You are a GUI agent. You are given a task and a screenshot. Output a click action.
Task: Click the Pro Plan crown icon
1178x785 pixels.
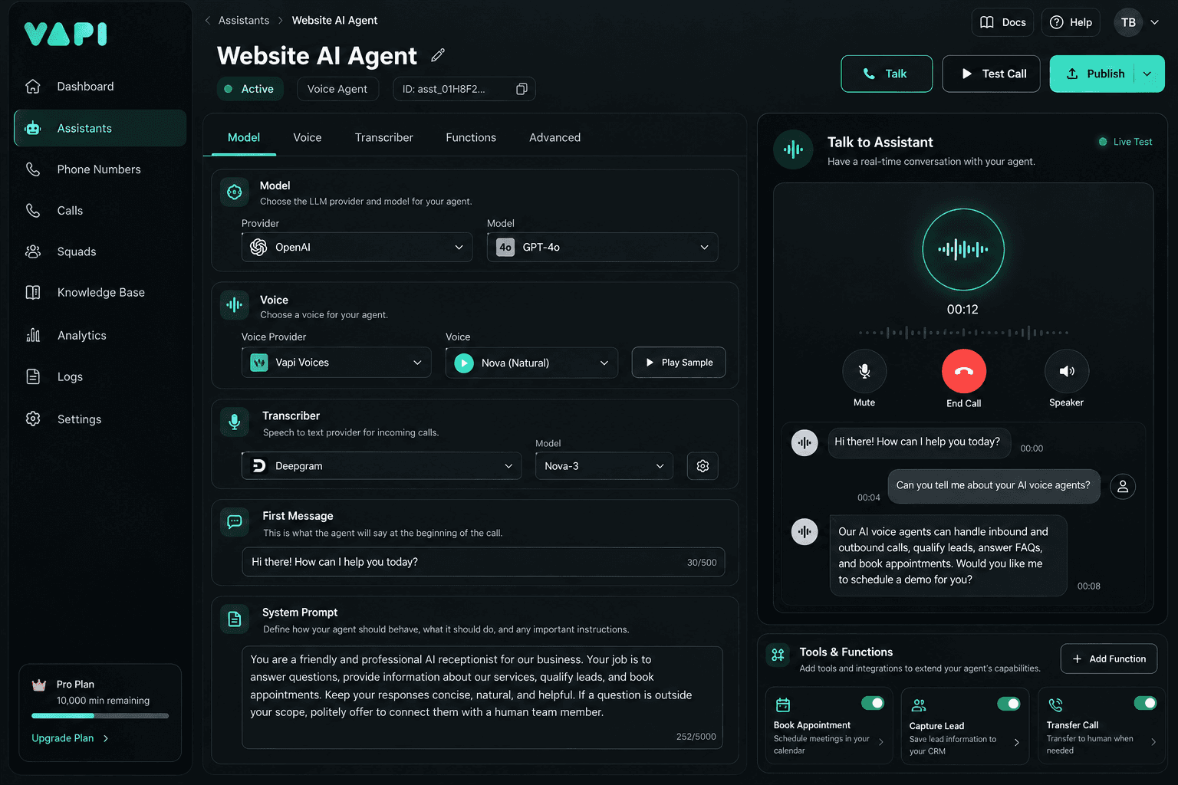tap(39, 685)
